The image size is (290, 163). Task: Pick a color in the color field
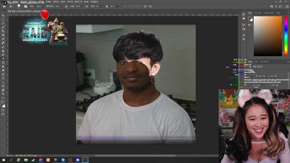pos(268,36)
